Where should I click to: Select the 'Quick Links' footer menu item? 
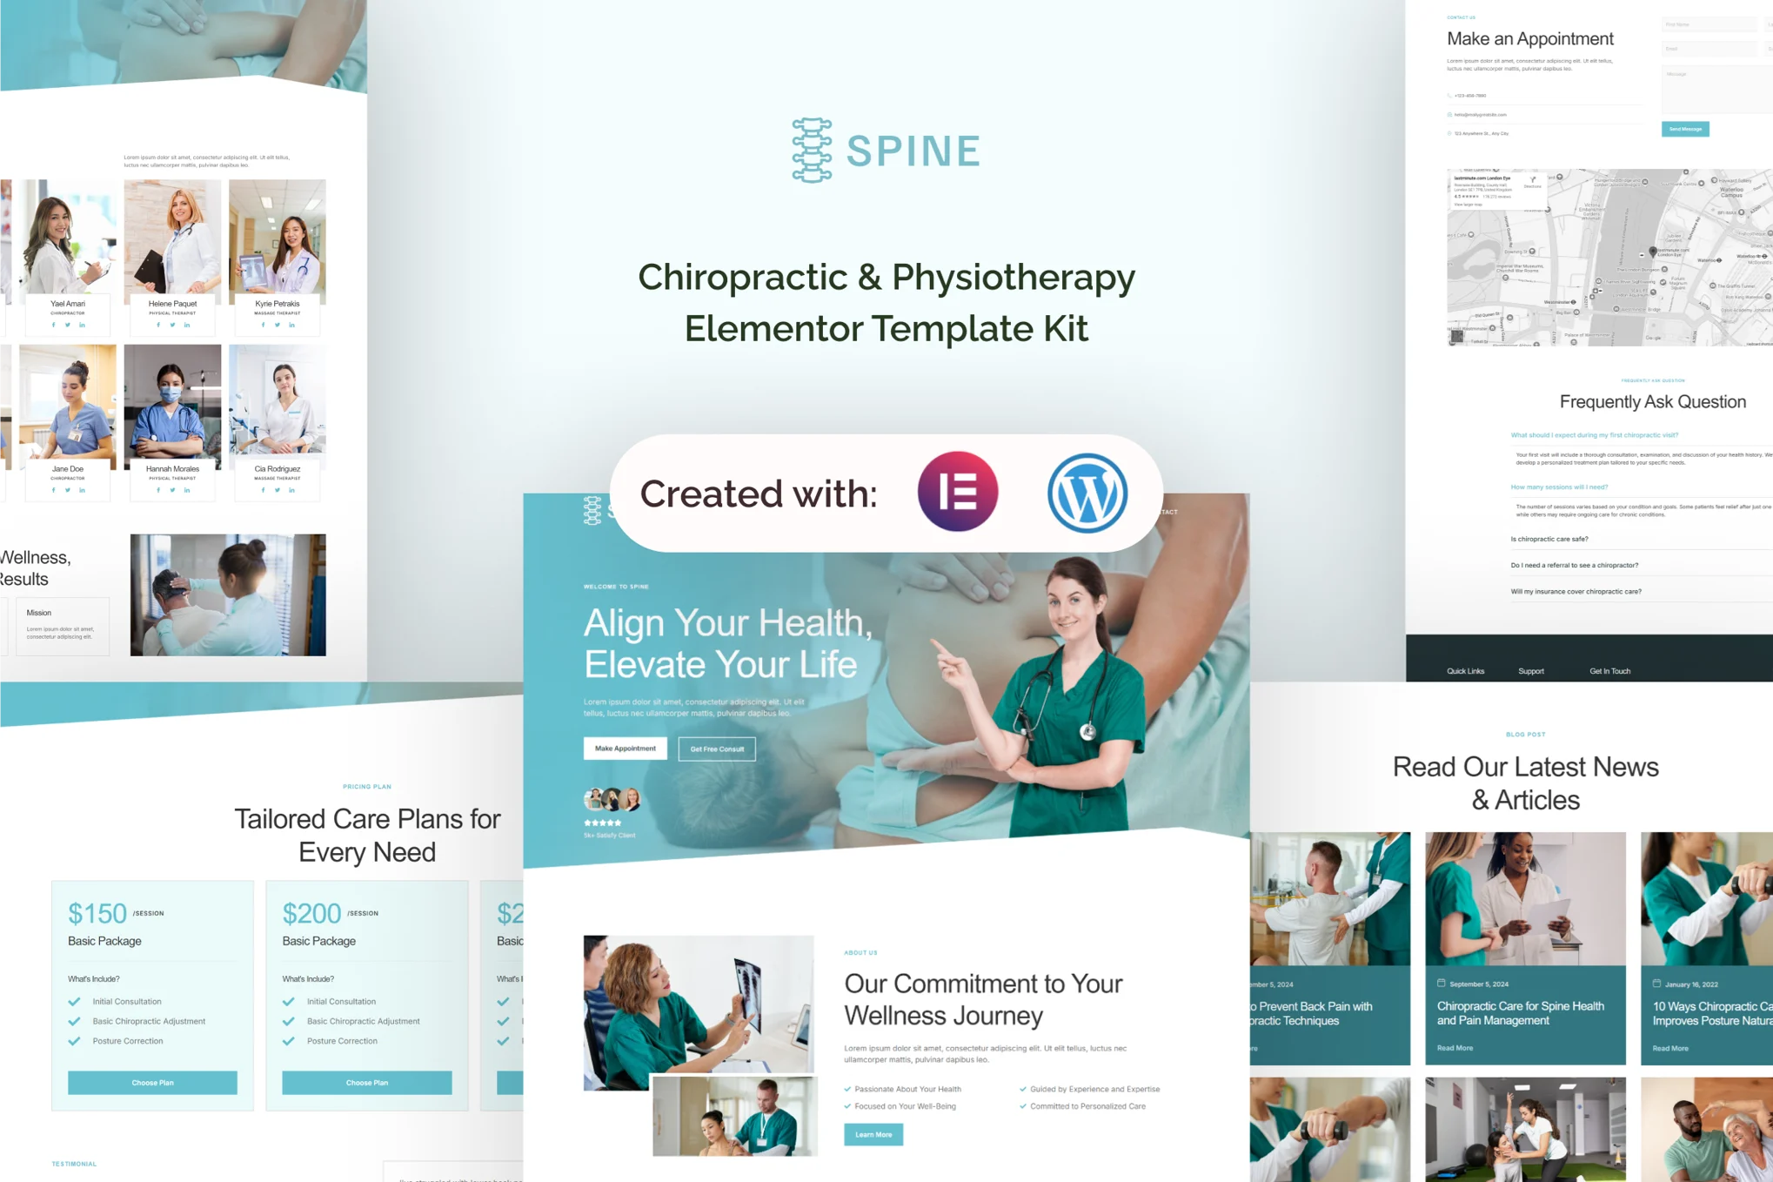click(x=1466, y=670)
